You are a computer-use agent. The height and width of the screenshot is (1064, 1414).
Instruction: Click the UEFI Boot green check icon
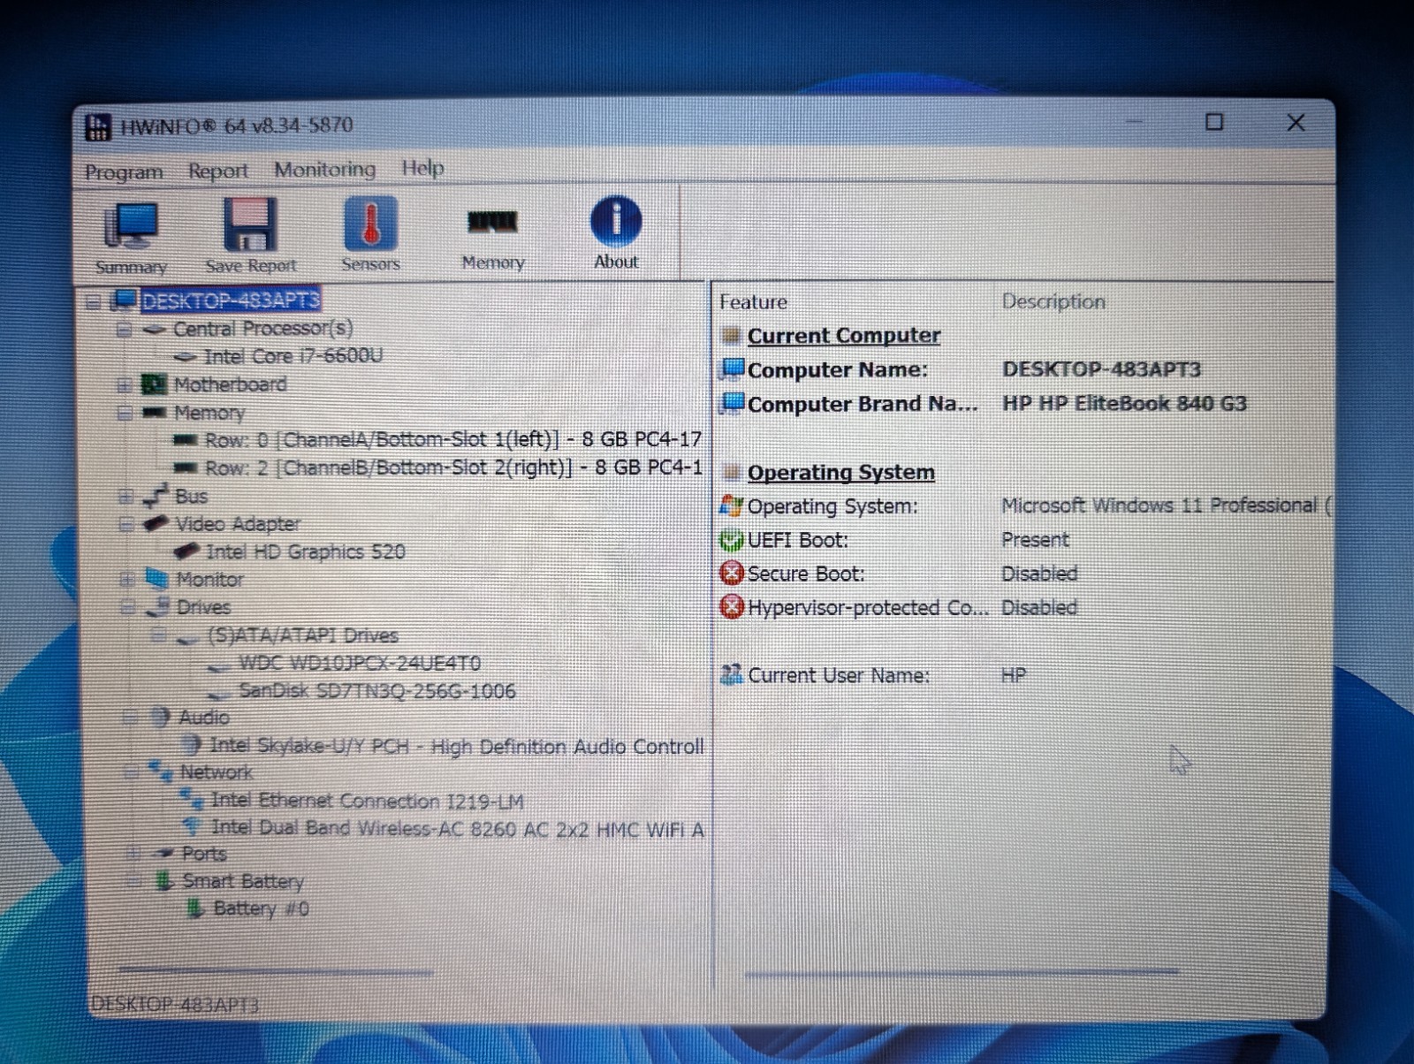732,540
